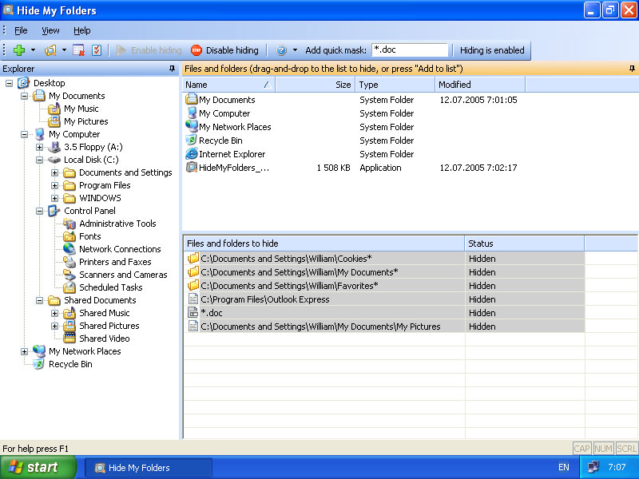Image resolution: width=639 pixels, height=479 pixels.
Task: Click the Status column header
Action: click(x=525, y=243)
